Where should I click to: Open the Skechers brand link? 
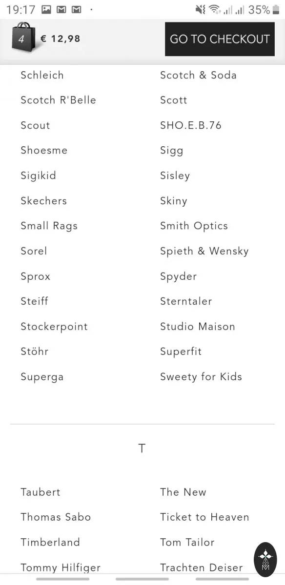43,201
